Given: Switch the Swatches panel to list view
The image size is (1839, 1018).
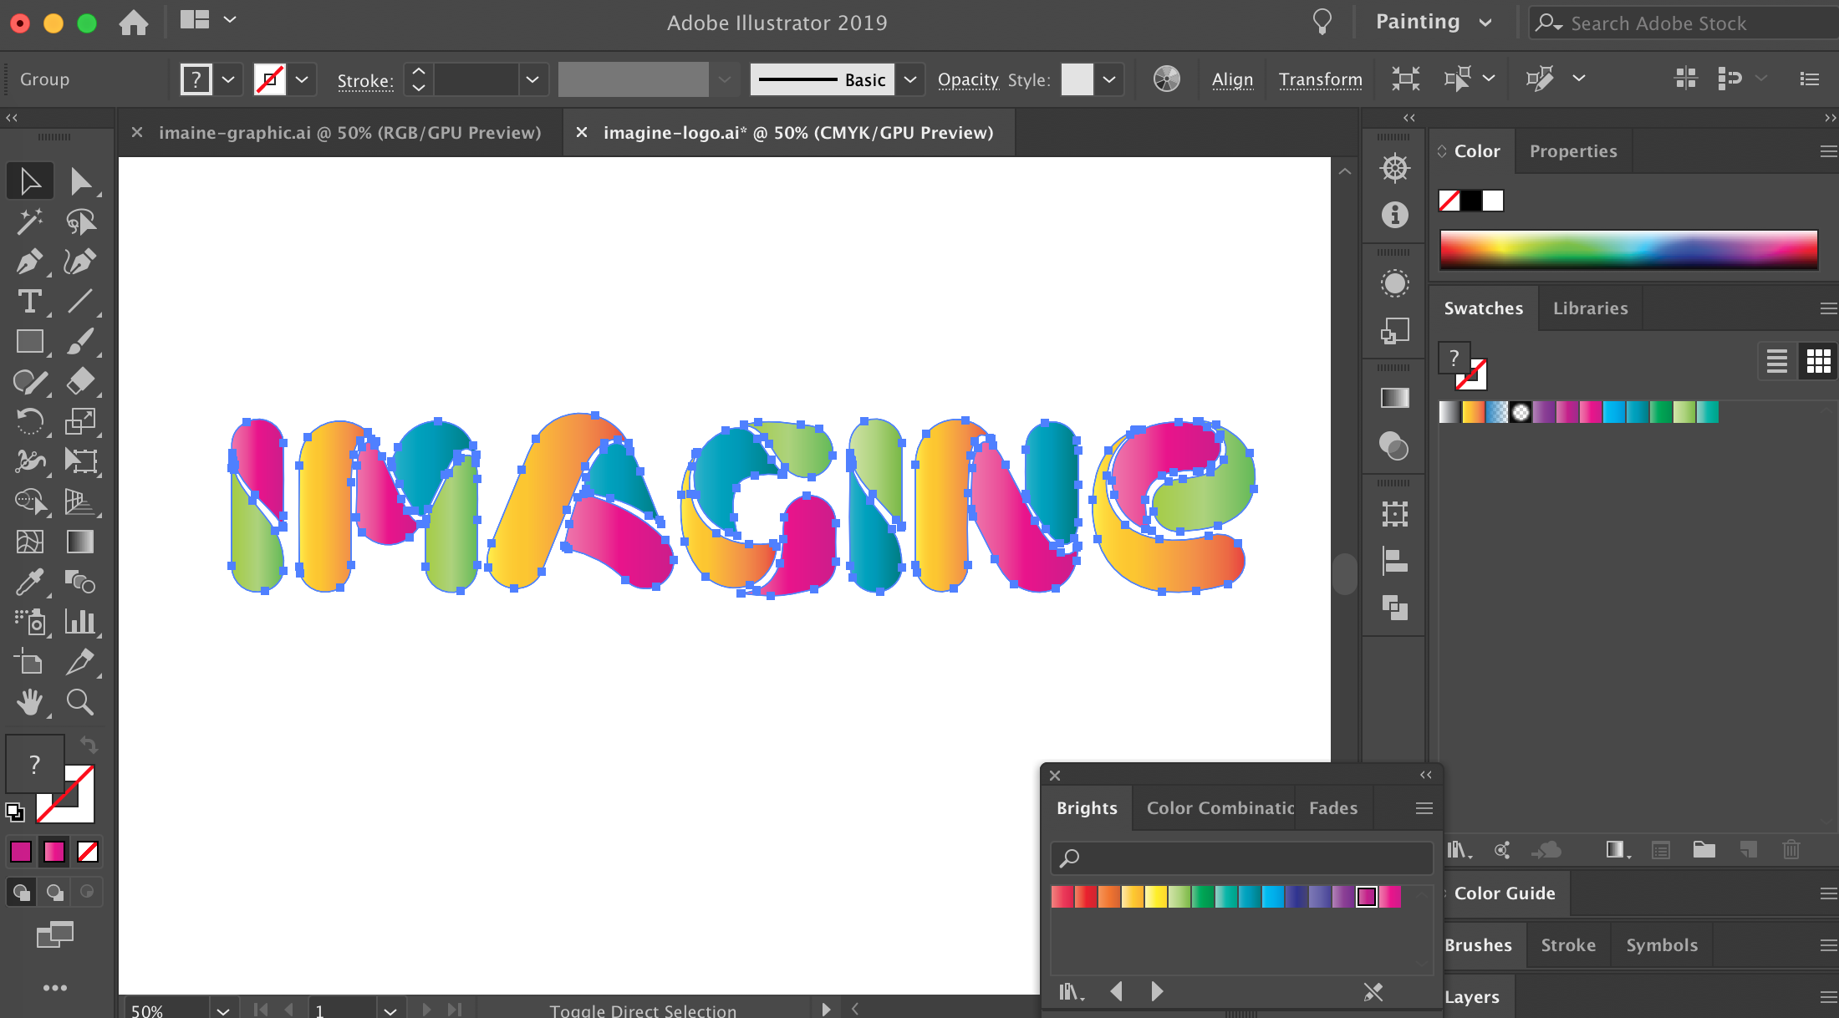Looking at the screenshot, I should [1777, 360].
